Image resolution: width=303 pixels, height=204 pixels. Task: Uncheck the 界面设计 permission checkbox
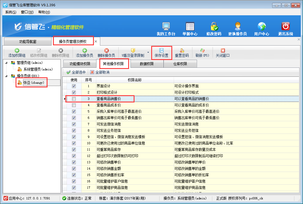pos(74,86)
